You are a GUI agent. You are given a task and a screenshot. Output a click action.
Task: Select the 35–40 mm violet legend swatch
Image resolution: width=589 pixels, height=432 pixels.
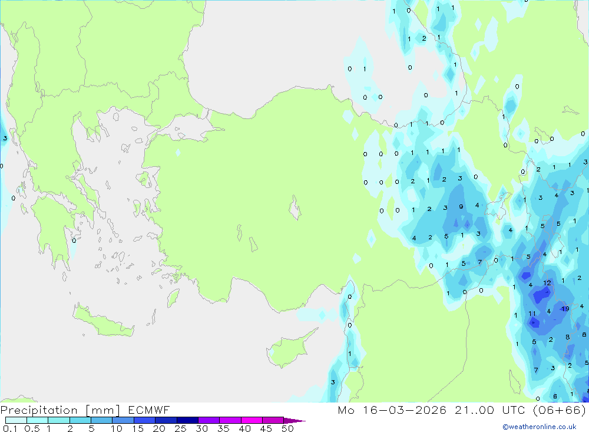point(230,420)
